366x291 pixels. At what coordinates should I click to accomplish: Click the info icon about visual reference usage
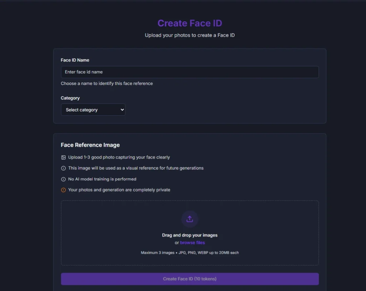pyautogui.click(x=63, y=168)
